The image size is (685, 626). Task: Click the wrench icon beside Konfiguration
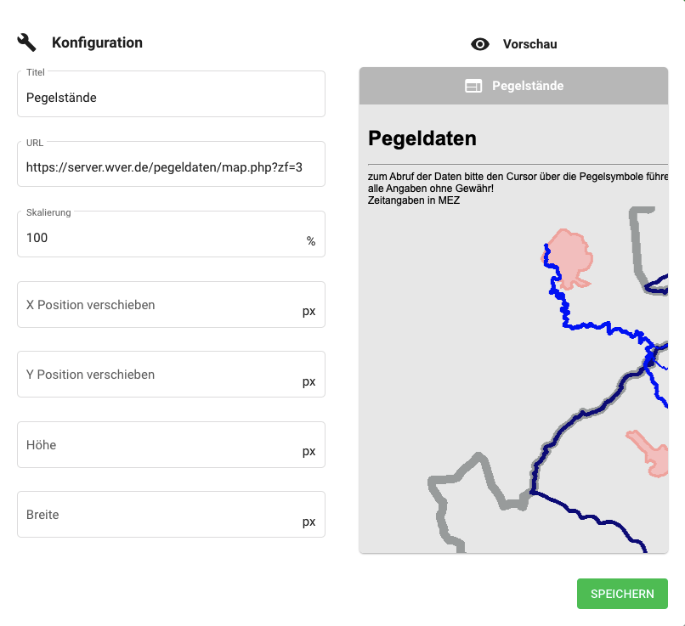[26, 42]
